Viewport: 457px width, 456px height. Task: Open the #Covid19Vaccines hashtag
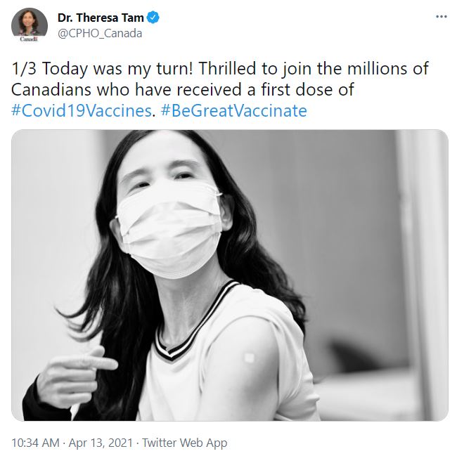click(82, 110)
